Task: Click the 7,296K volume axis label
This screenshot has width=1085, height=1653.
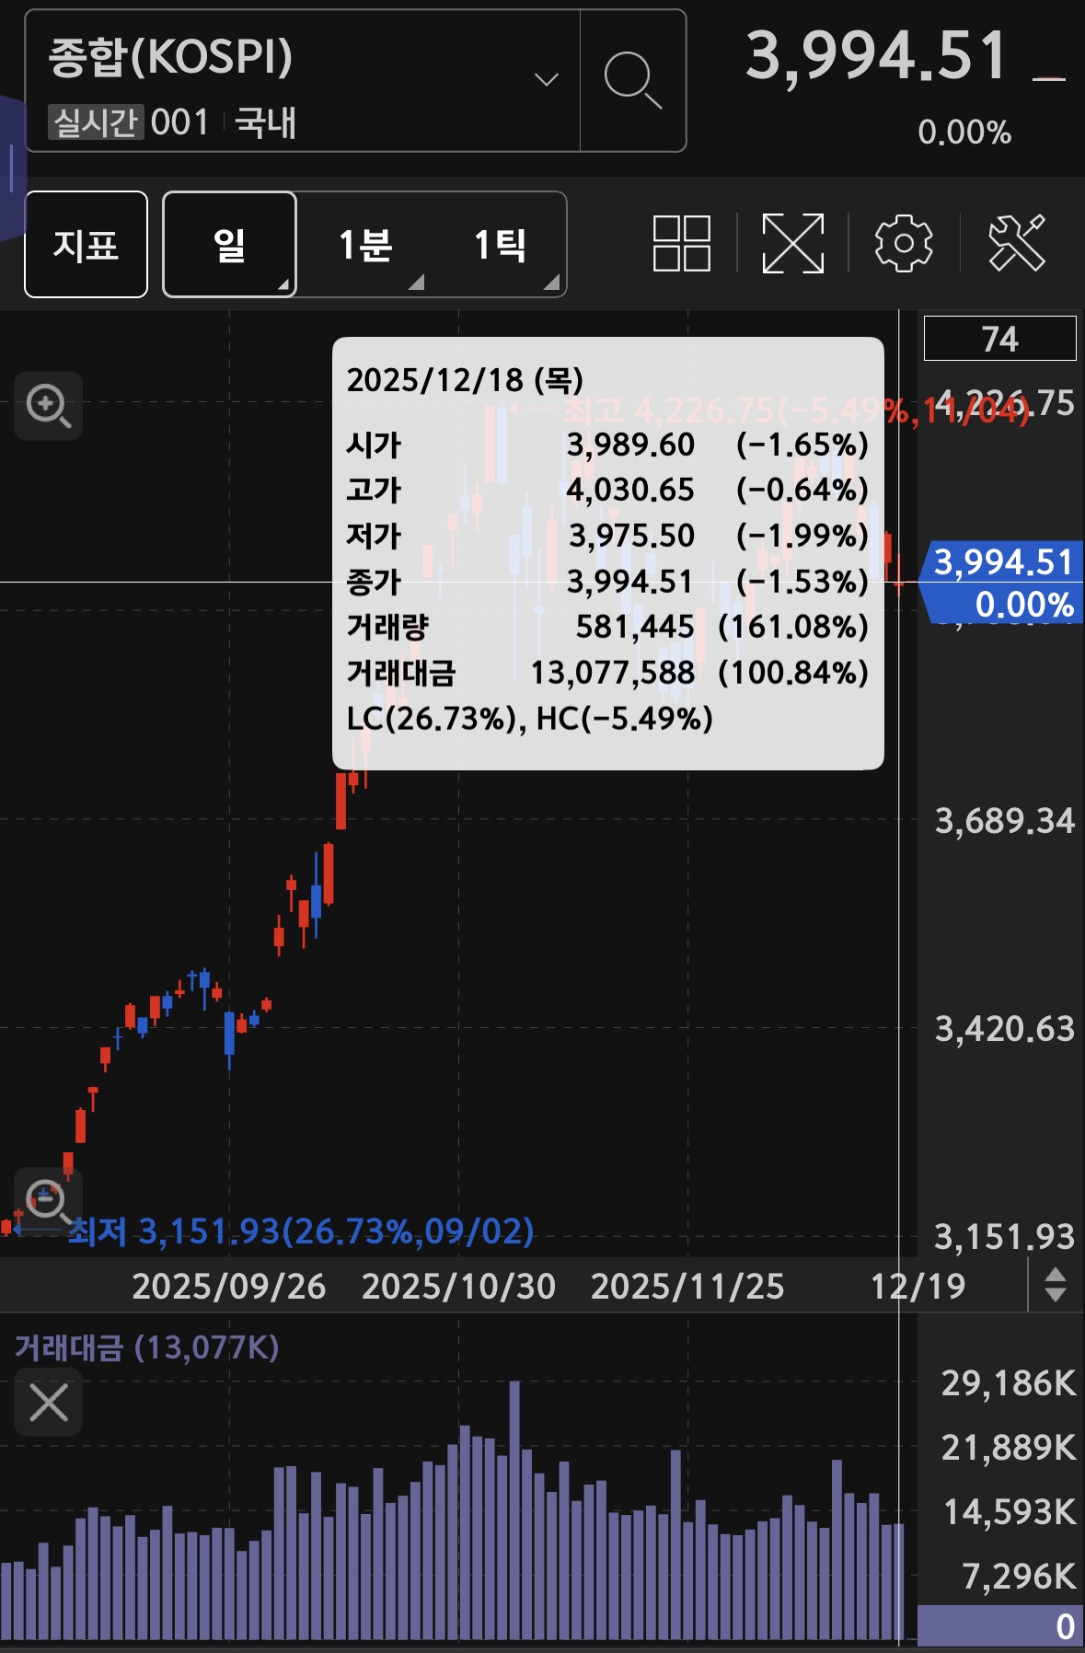Action: point(1019,1576)
